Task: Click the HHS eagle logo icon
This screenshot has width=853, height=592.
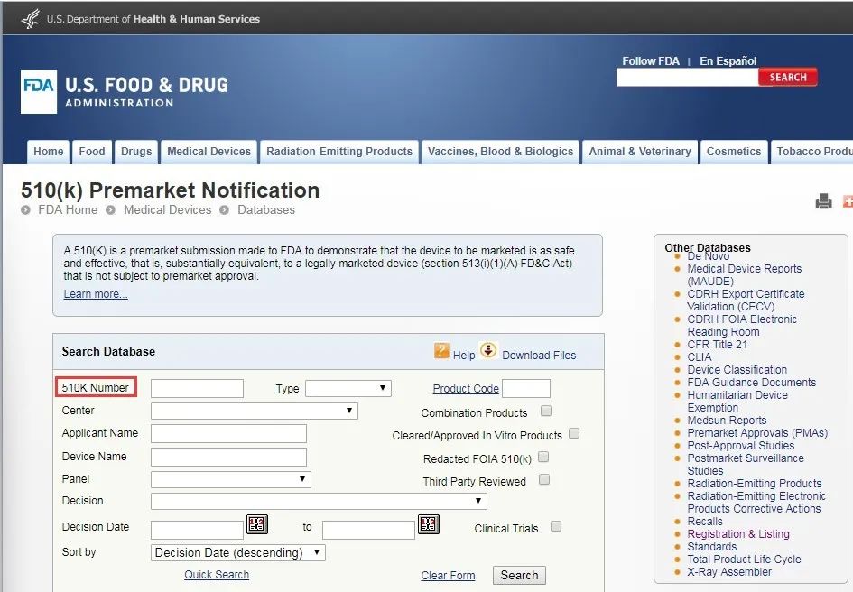Action: [x=30, y=18]
